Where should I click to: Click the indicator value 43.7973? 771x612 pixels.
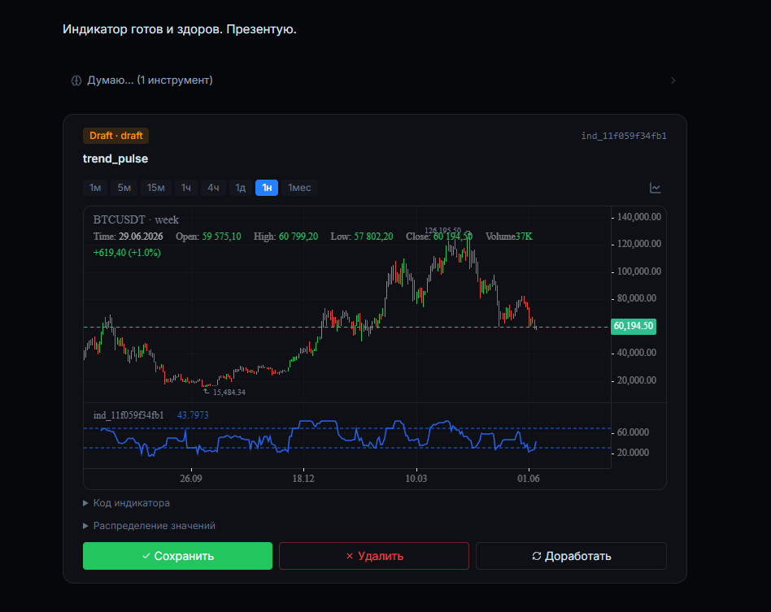[x=193, y=415]
